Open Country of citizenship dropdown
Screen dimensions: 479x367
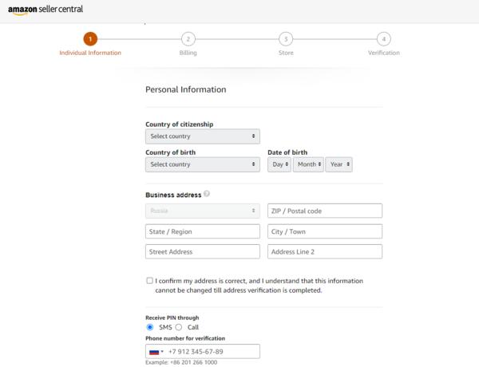pyautogui.click(x=203, y=136)
